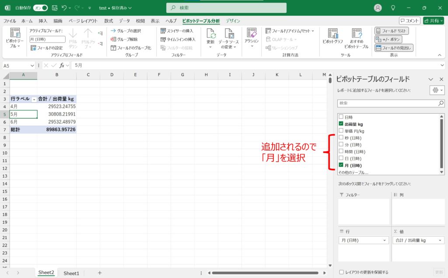Click the 共有 share button
The width and height of the screenshot is (448, 278).
(433, 21)
